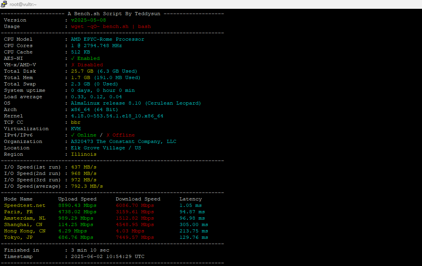Click the swap value "2.3 GB (0 Used)"
422x266 pixels.
point(95,84)
